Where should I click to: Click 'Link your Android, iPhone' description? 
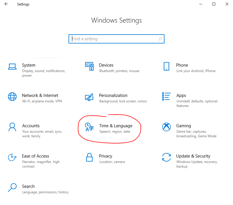pyautogui.click(x=196, y=71)
